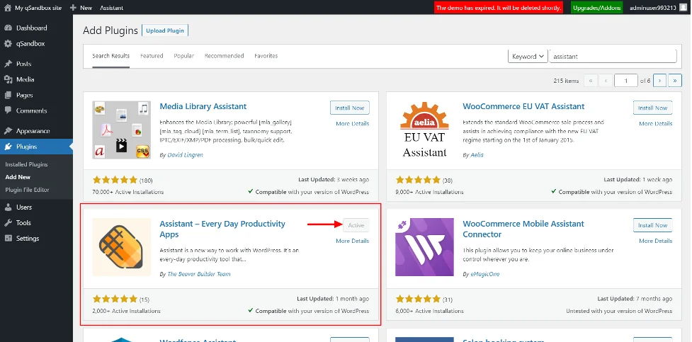
Task: Open More Details for Mobile Assistant Connector
Action: click(656, 241)
